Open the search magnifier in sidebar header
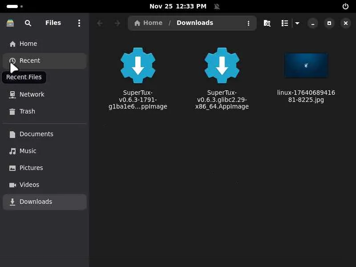 [x=28, y=23]
